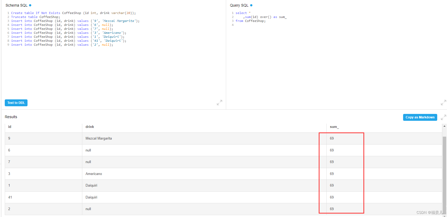Click the Results section label
This screenshot has height=217, width=447.
click(x=11, y=117)
